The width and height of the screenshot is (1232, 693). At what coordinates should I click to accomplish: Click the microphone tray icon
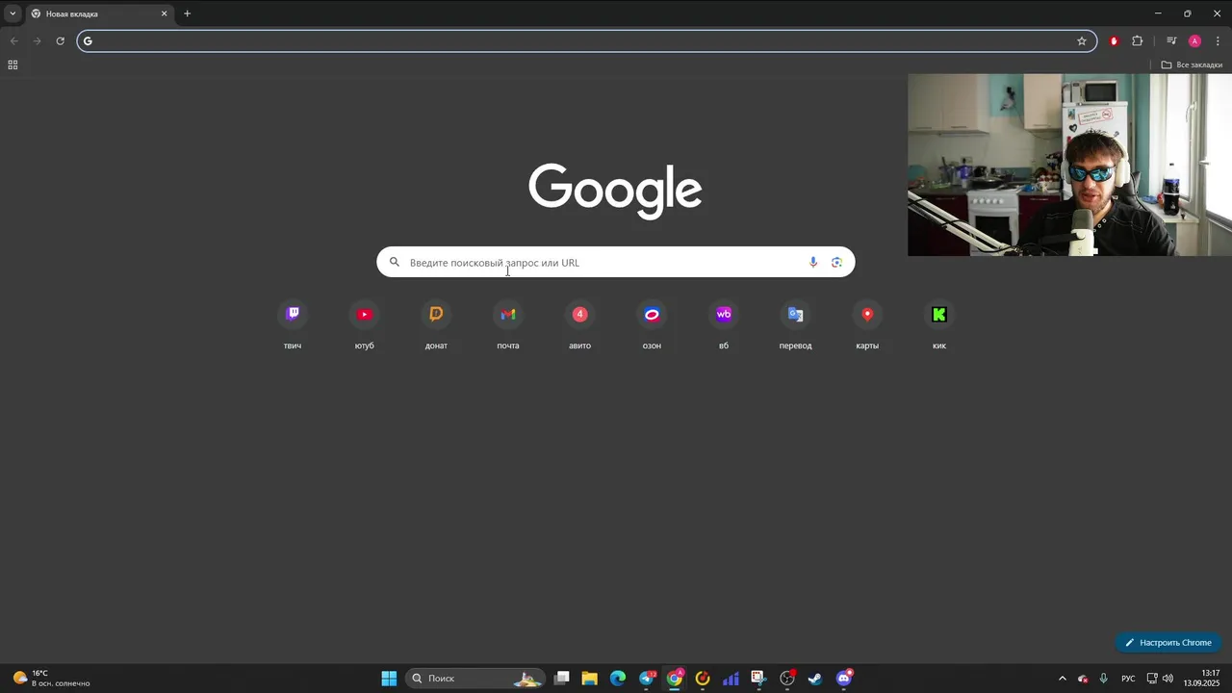pos(1103,679)
